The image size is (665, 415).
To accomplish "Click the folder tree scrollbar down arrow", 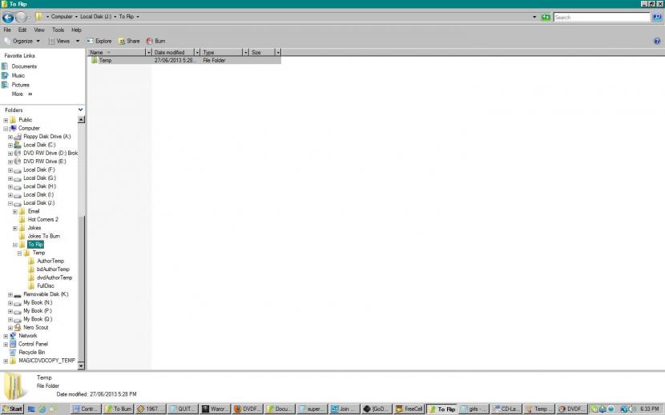I will (x=81, y=366).
